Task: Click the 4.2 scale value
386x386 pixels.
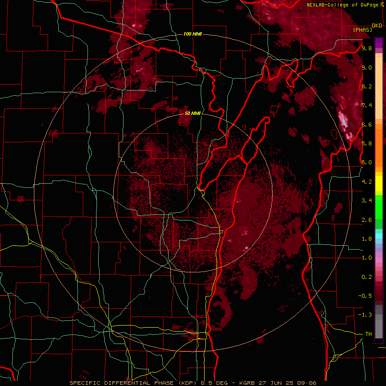Action: coord(367,182)
